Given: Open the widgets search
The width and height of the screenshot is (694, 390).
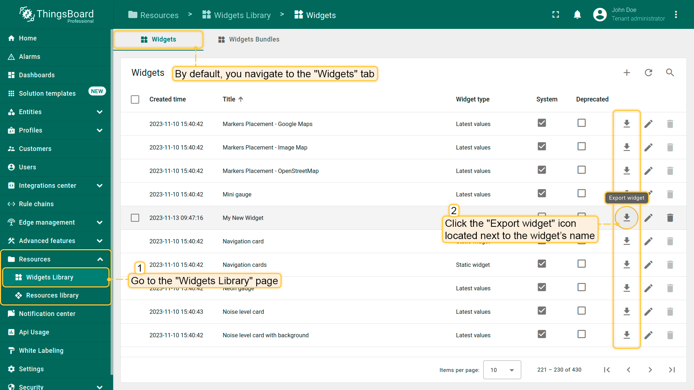Looking at the screenshot, I should point(670,73).
